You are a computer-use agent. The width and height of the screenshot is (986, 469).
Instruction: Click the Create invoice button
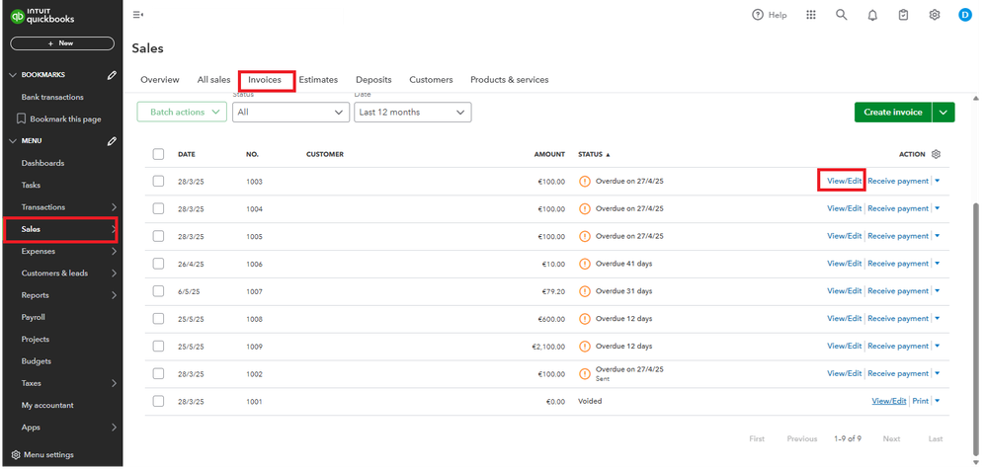pyautogui.click(x=893, y=112)
